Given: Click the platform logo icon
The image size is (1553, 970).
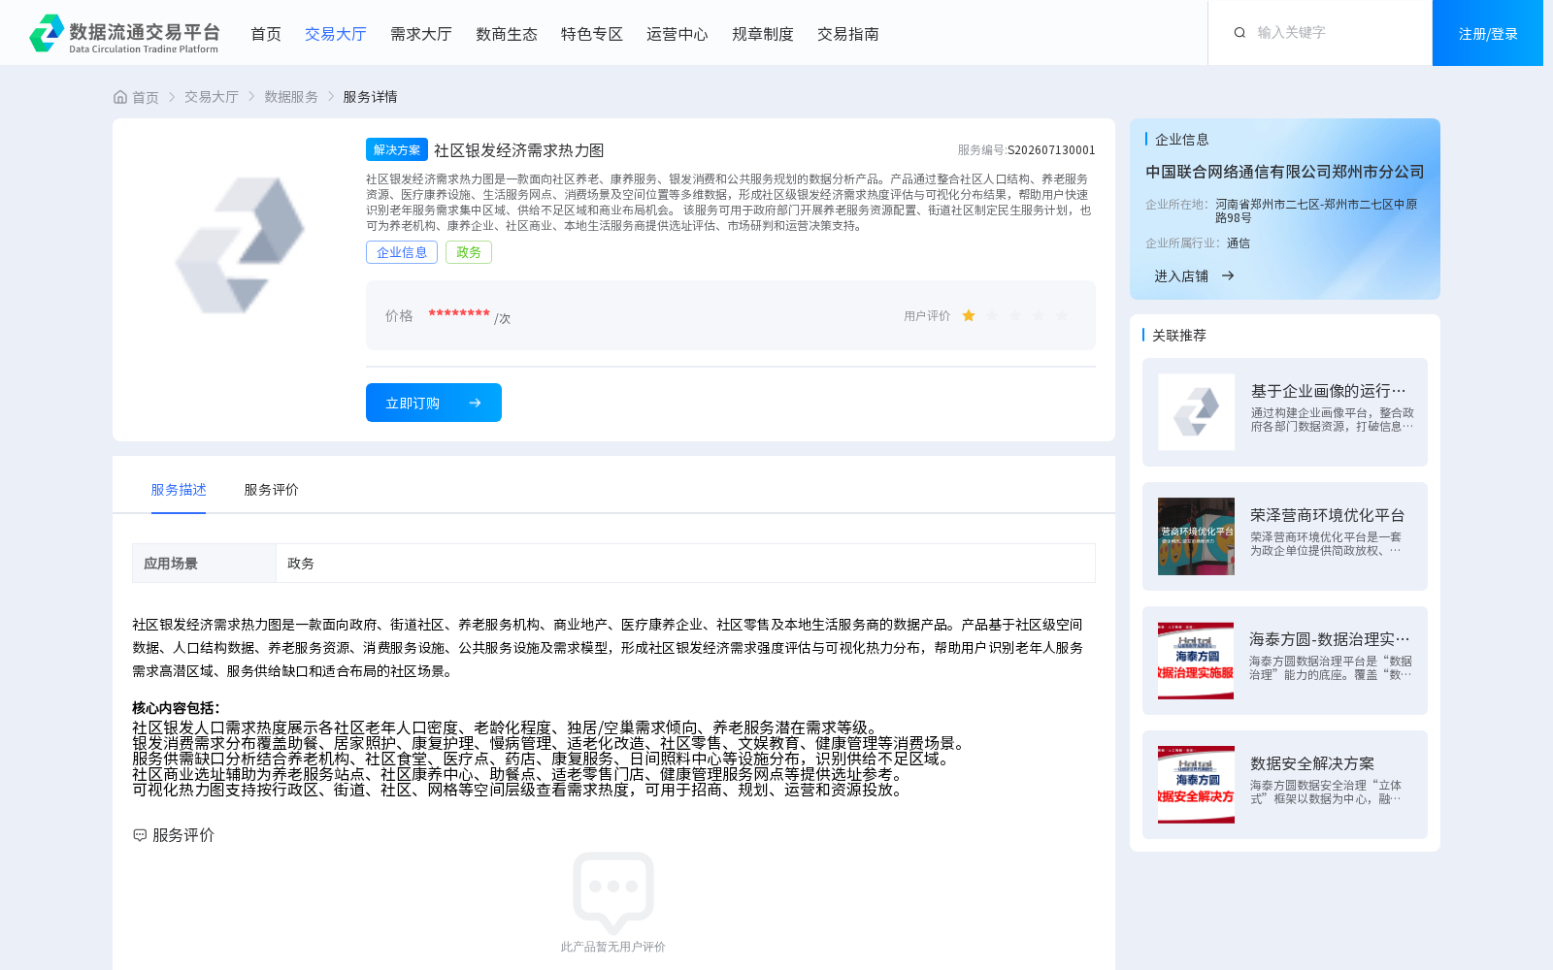Looking at the screenshot, I should click(x=47, y=33).
